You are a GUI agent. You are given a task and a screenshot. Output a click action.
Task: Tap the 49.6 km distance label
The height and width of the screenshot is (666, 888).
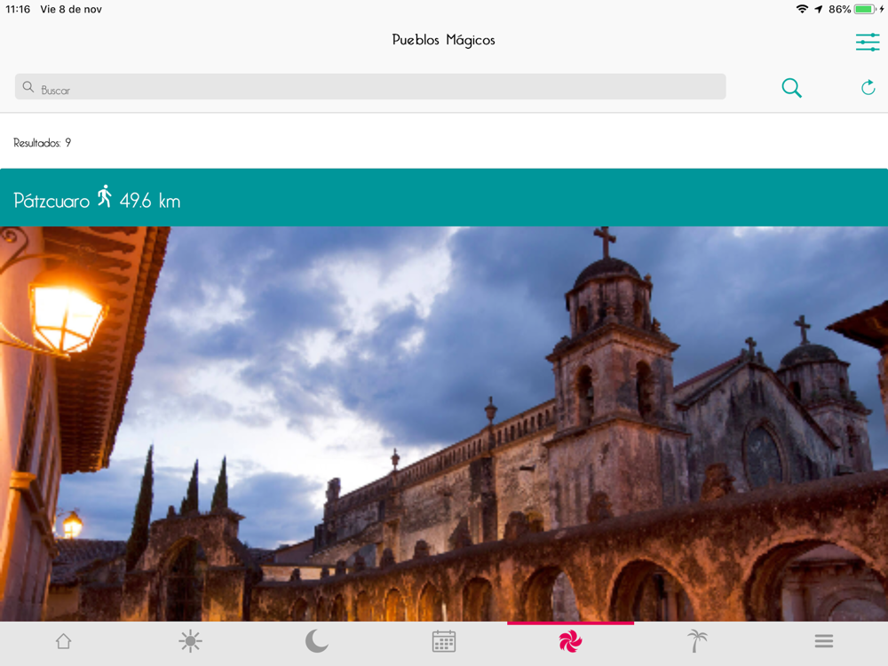(150, 201)
